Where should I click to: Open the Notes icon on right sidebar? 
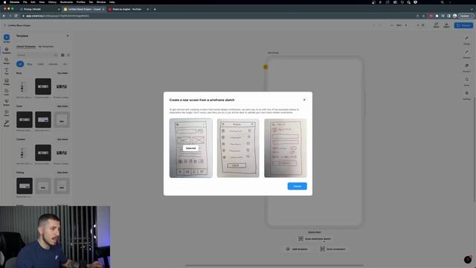click(x=466, y=81)
